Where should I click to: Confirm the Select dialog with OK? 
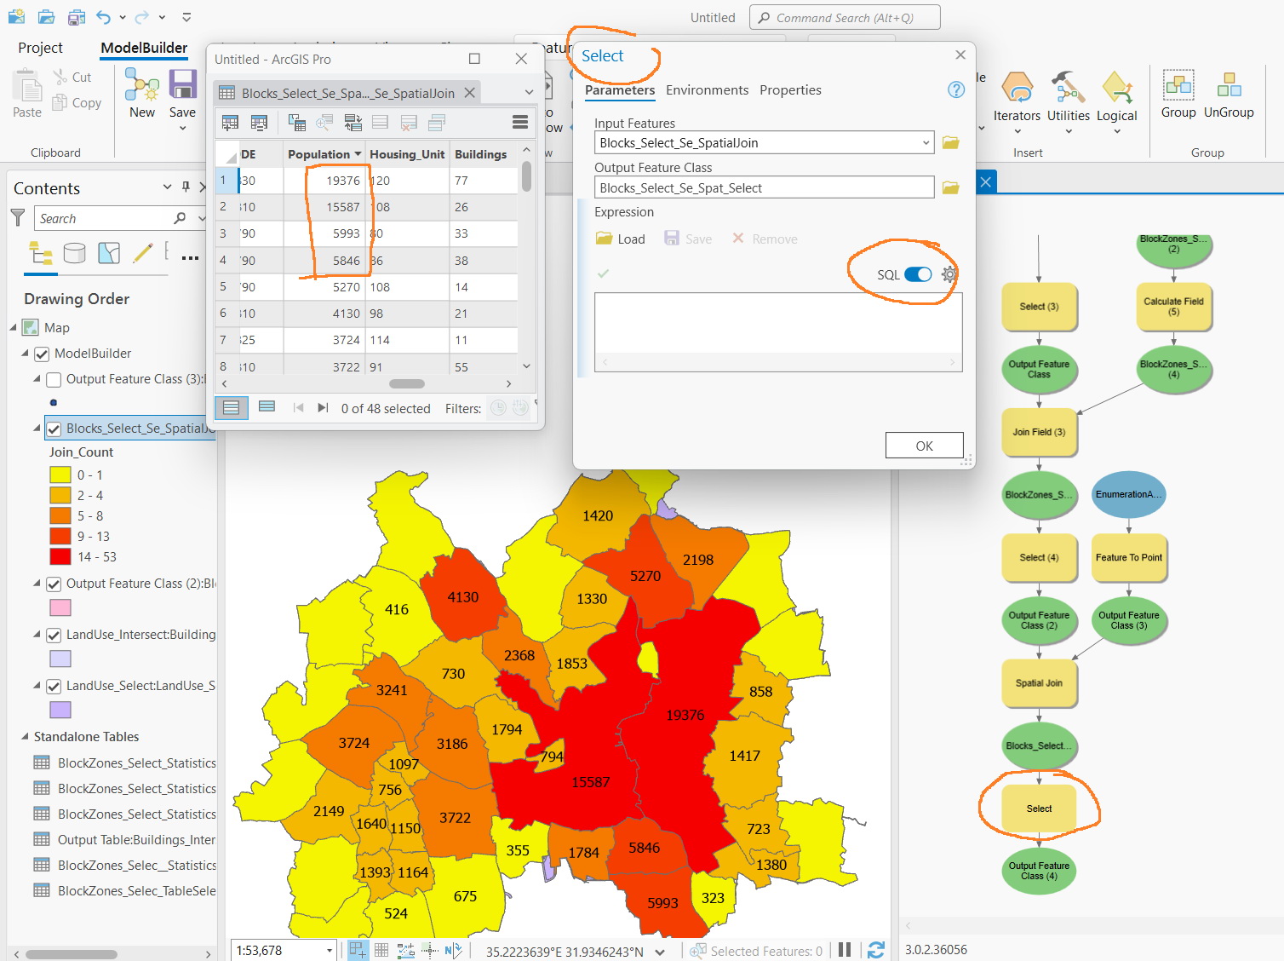924,445
